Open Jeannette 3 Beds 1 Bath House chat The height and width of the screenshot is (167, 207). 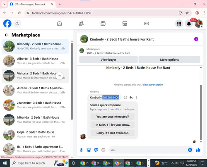click(35, 105)
